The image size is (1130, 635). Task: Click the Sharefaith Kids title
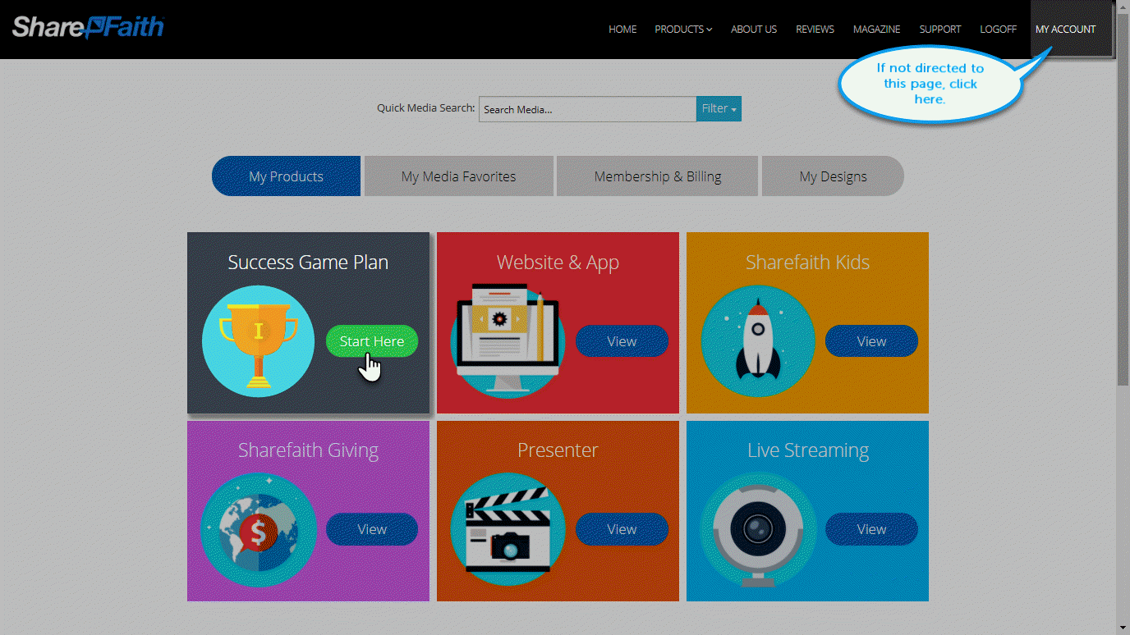tap(807, 263)
